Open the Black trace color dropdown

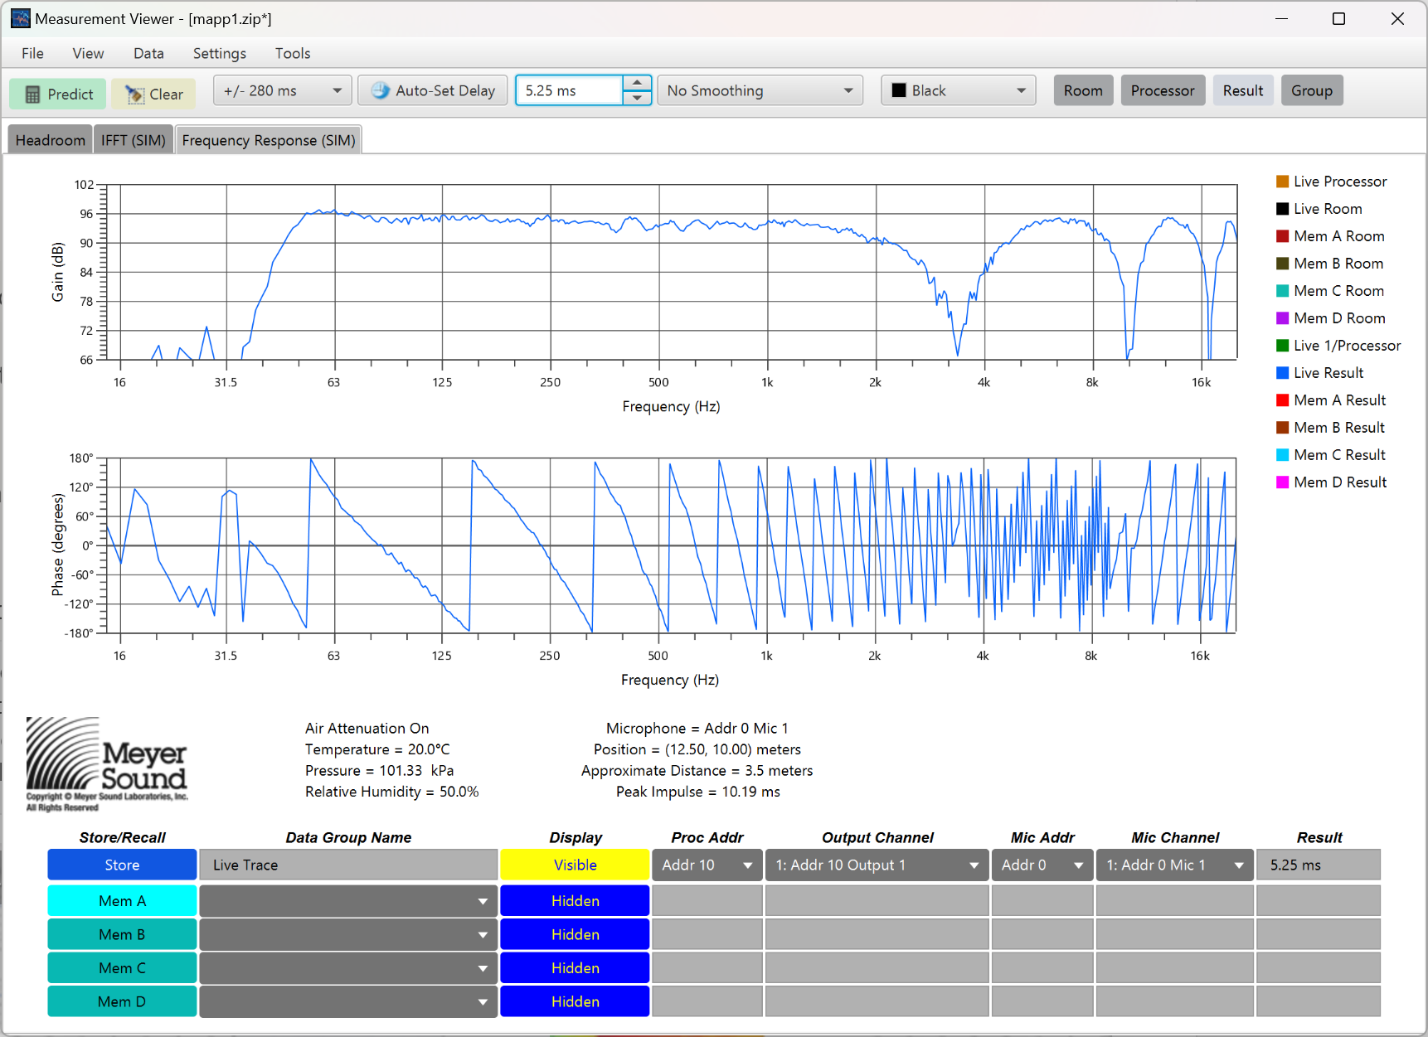(959, 90)
